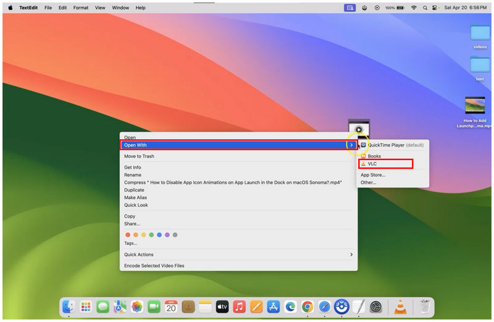Image resolution: width=494 pixels, height=322 pixels.
Task: Open TextEdit application menu
Action: (28, 7)
